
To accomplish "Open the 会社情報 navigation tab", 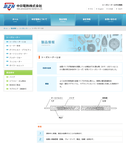I will 87,20.
